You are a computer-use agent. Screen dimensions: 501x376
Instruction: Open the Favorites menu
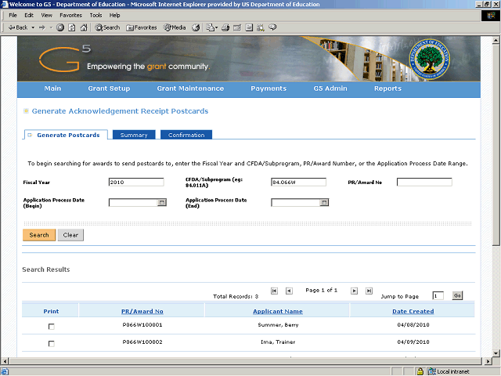[70, 16]
